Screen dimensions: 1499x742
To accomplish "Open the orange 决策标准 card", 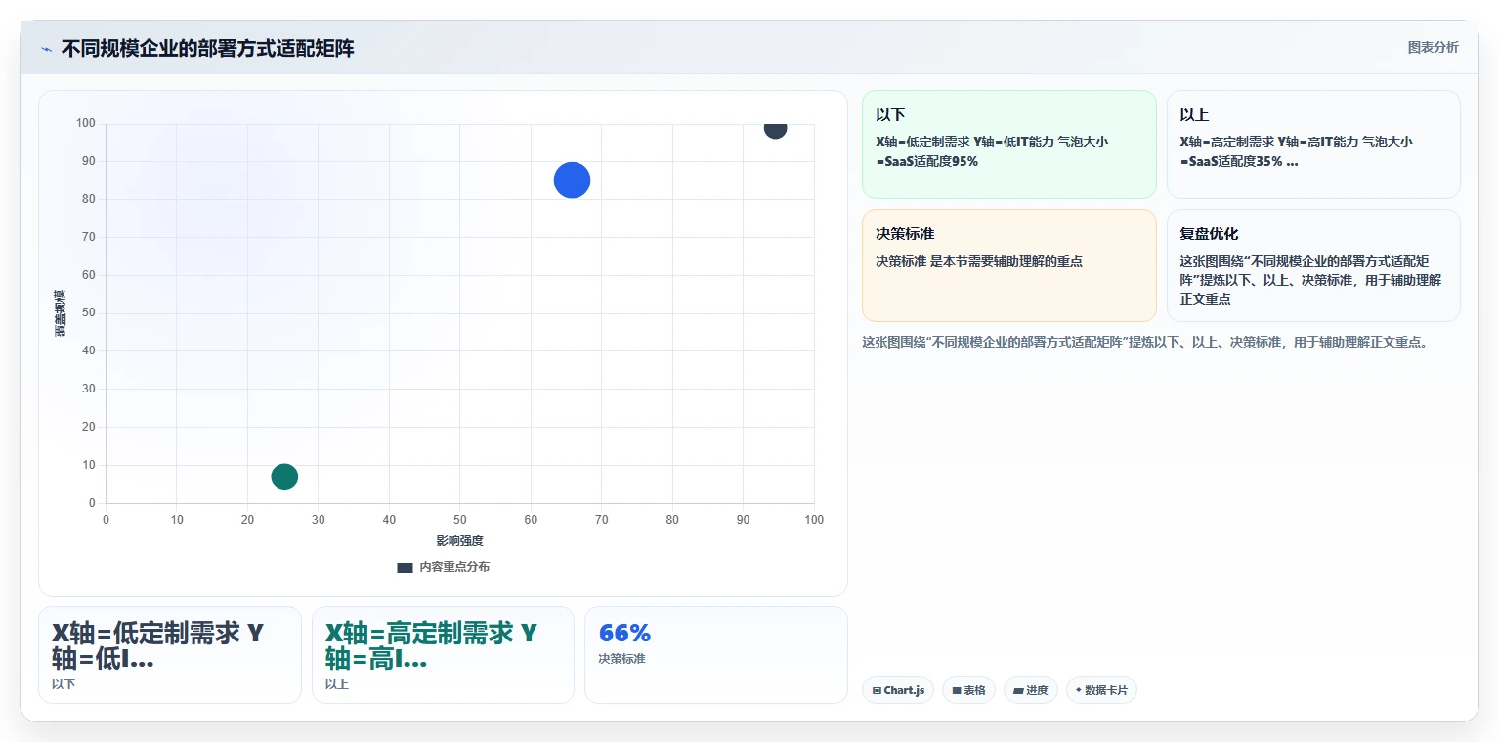I will click(1008, 266).
